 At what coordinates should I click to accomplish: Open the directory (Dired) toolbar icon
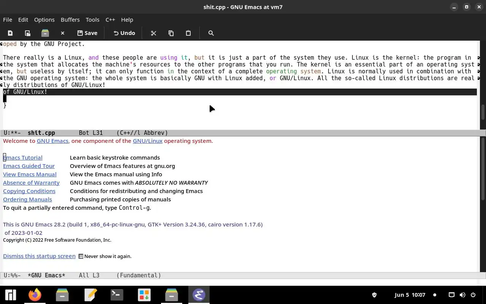45,33
